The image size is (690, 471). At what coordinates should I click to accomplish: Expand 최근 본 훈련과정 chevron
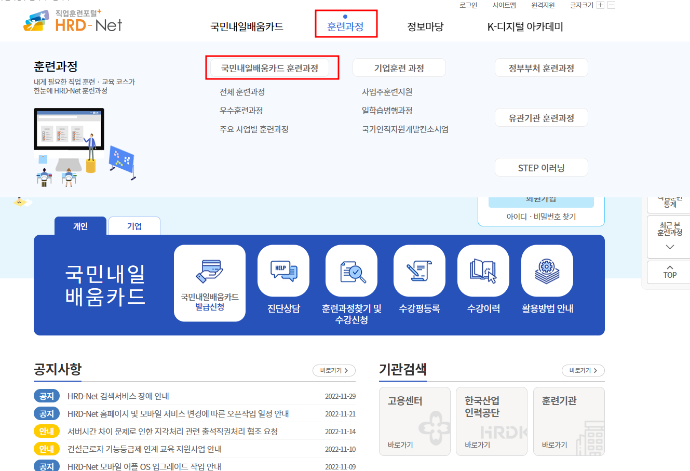(x=670, y=247)
